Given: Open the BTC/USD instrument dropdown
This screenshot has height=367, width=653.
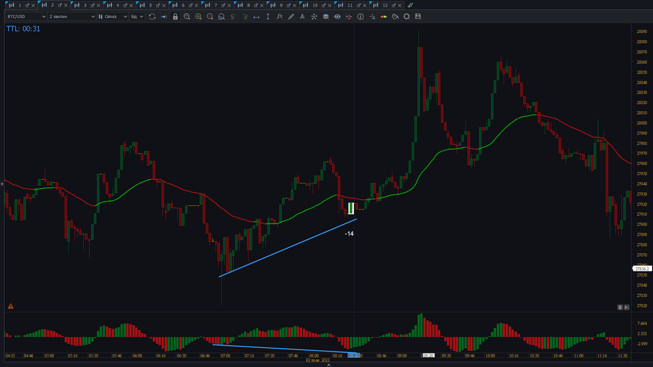Looking at the screenshot, I should [x=26, y=17].
